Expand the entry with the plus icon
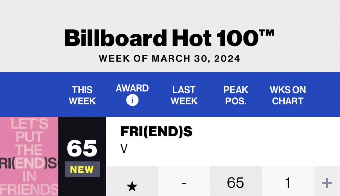 pyautogui.click(x=327, y=183)
